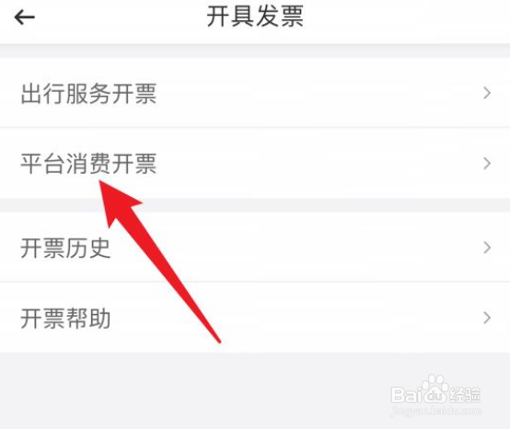510x429 pixels.
Task: Tap the chevron on 开票帮助 row
Action: pyautogui.click(x=487, y=319)
